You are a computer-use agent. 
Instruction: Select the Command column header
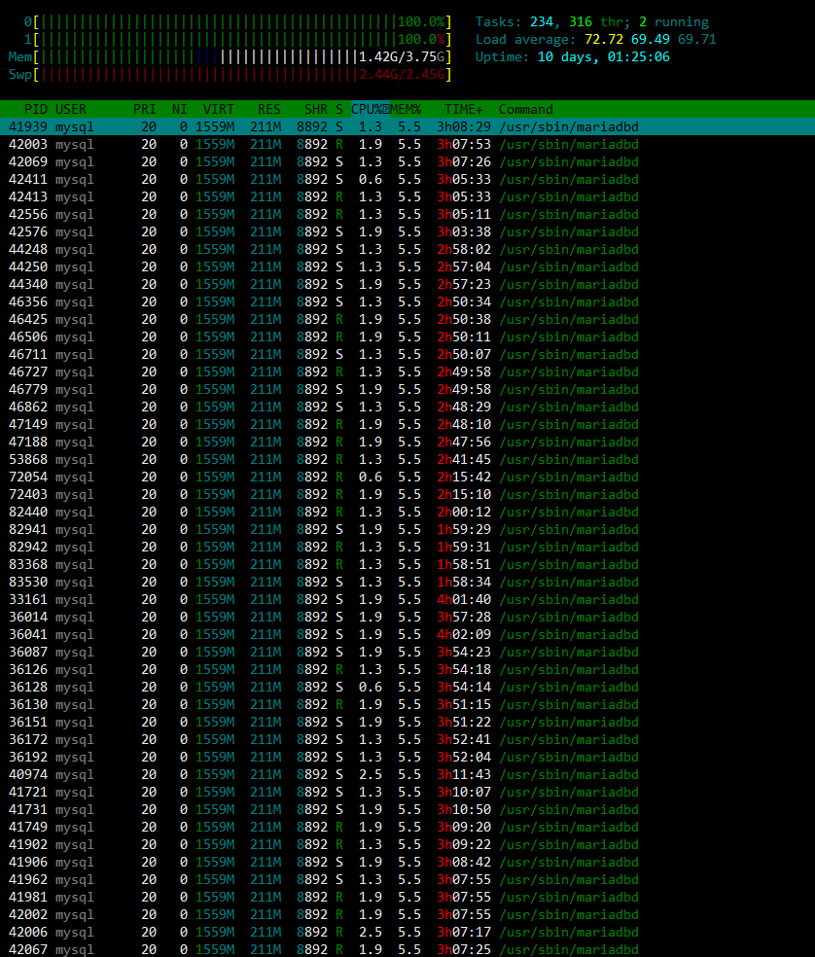click(525, 109)
